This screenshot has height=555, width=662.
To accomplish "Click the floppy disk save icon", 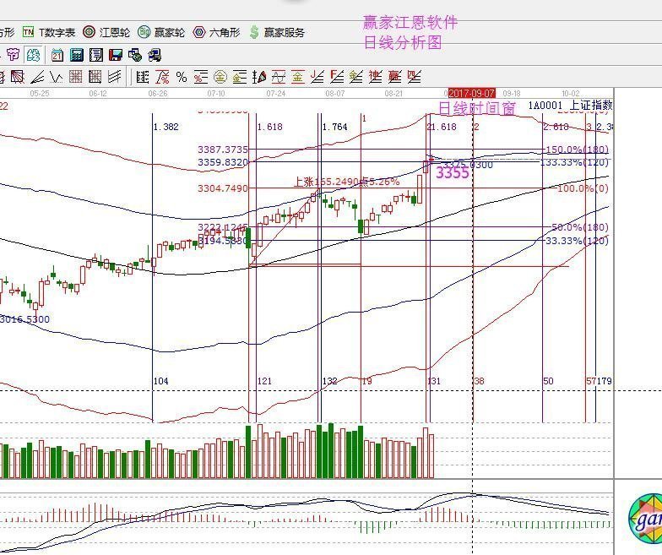I will click(x=115, y=55).
